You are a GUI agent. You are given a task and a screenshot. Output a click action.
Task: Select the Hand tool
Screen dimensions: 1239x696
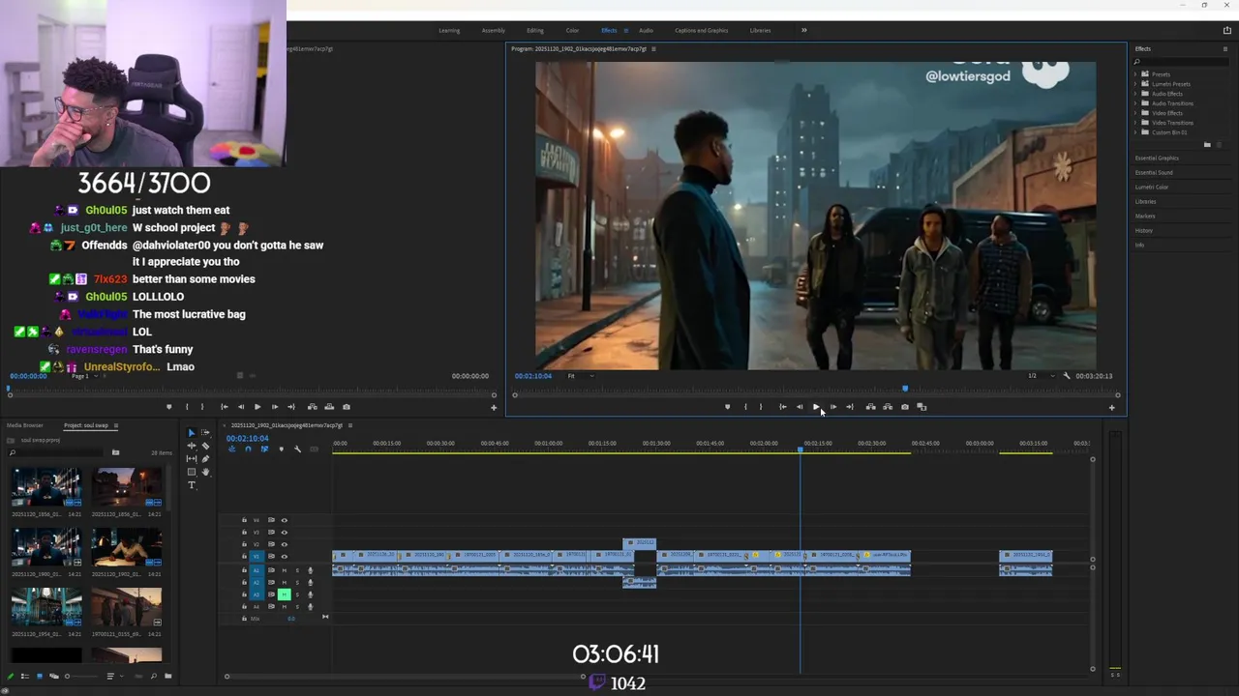pos(205,472)
